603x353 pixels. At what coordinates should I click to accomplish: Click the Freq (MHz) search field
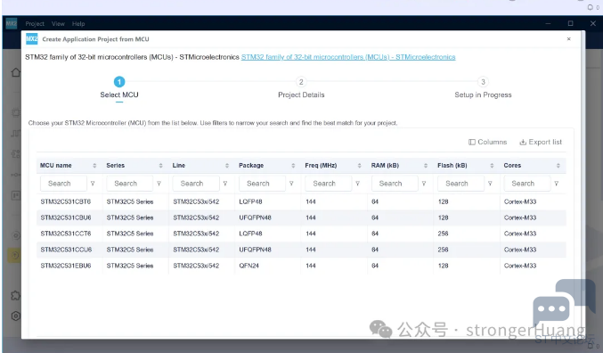tap(329, 184)
